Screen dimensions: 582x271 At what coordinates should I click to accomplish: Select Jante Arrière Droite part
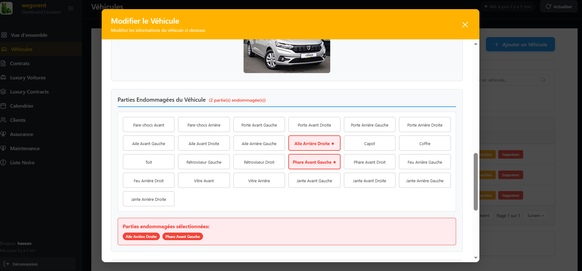click(149, 199)
